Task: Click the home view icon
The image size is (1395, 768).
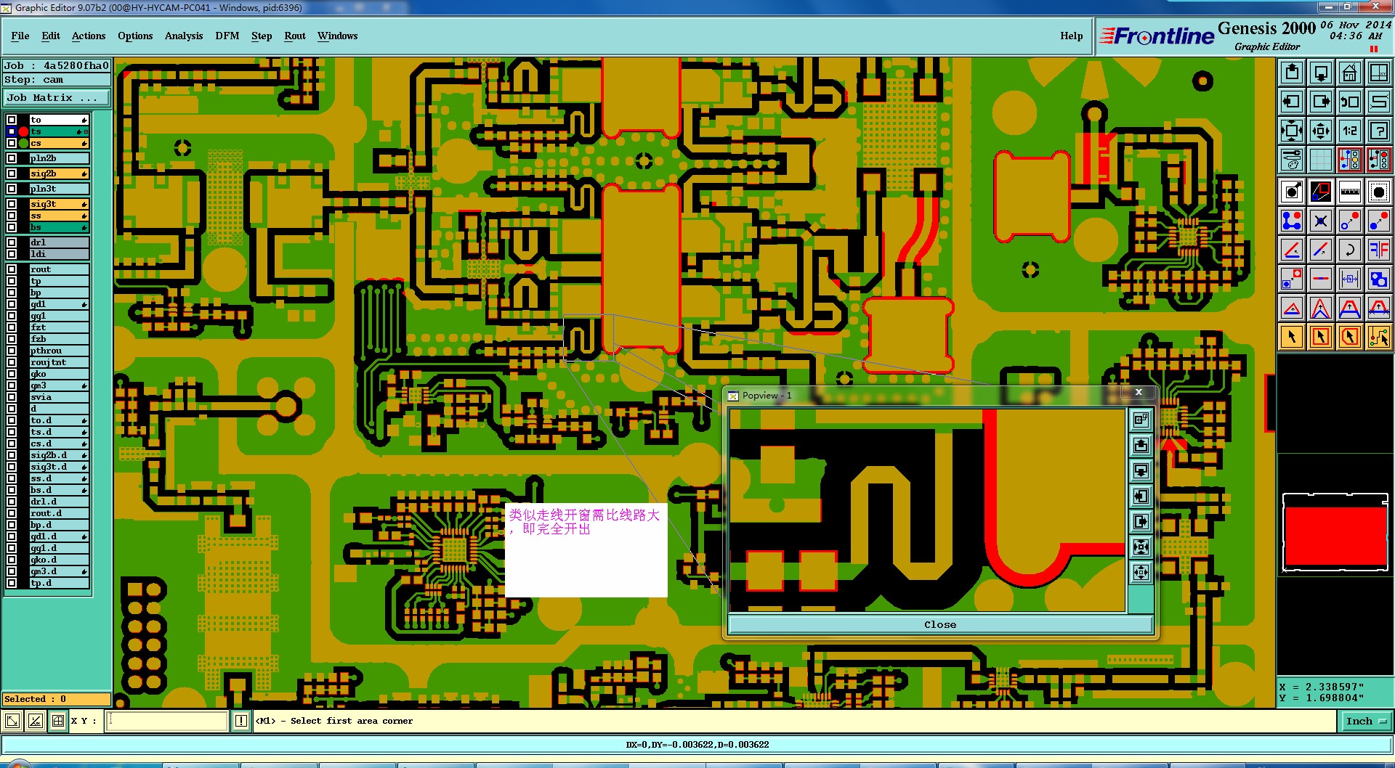Action: (1350, 73)
